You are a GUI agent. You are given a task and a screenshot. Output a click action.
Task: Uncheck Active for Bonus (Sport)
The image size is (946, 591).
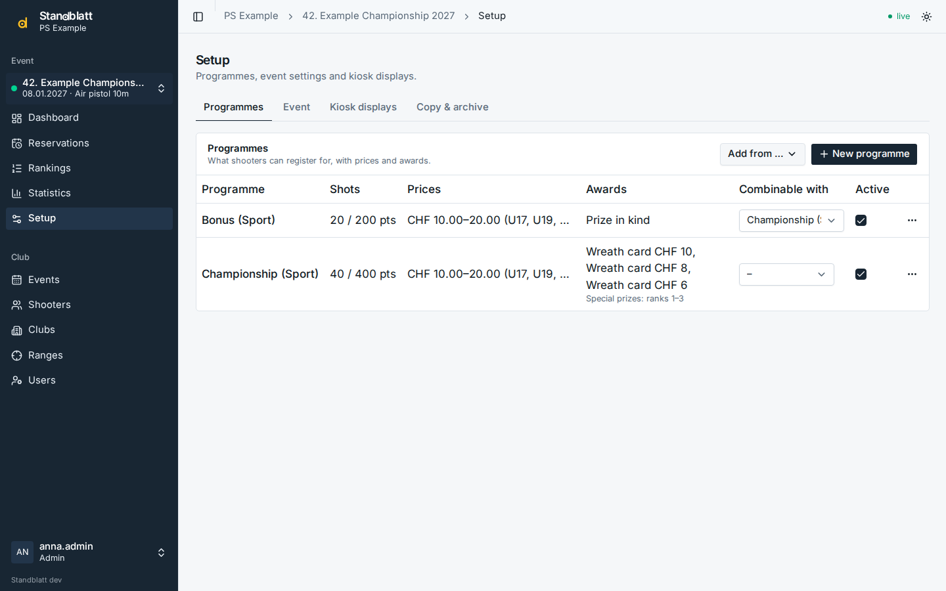pos(861,221)
